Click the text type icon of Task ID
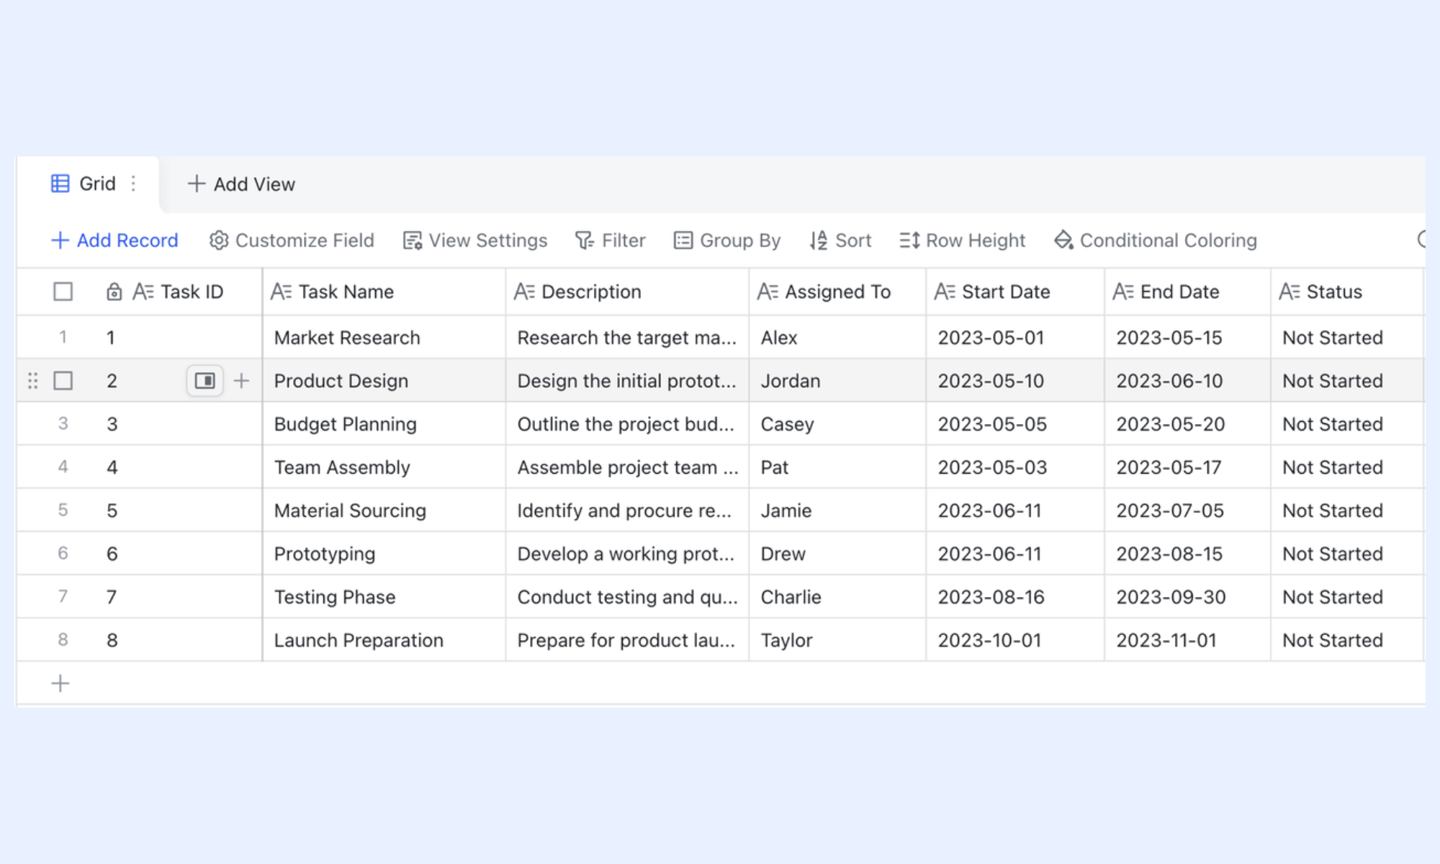 pyautogui.click(x=143, y=292)
